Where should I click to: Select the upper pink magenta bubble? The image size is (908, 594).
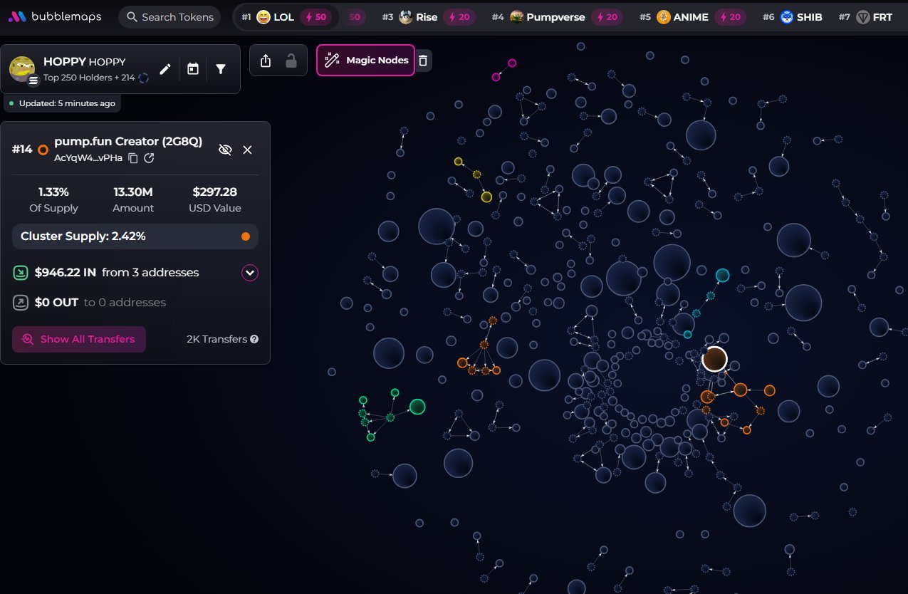click(x=512, y=63)
